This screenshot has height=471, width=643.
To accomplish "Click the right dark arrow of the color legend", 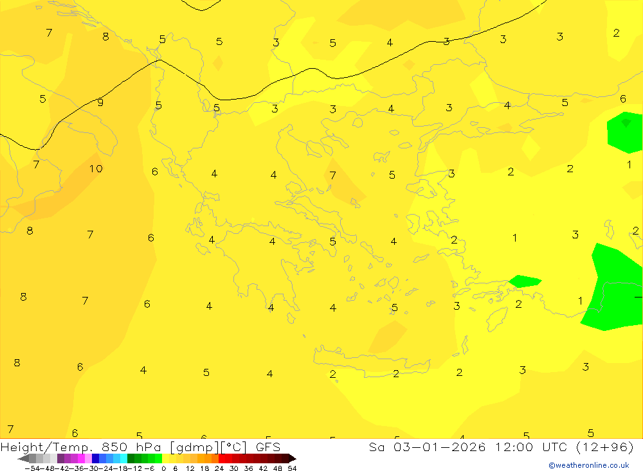I will (x=293, y=458).
